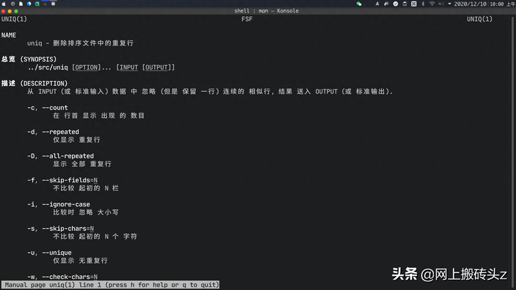Click the top-left UNIQ(1) header
Viewport: 516px width, 290px height.
point(14,19)
